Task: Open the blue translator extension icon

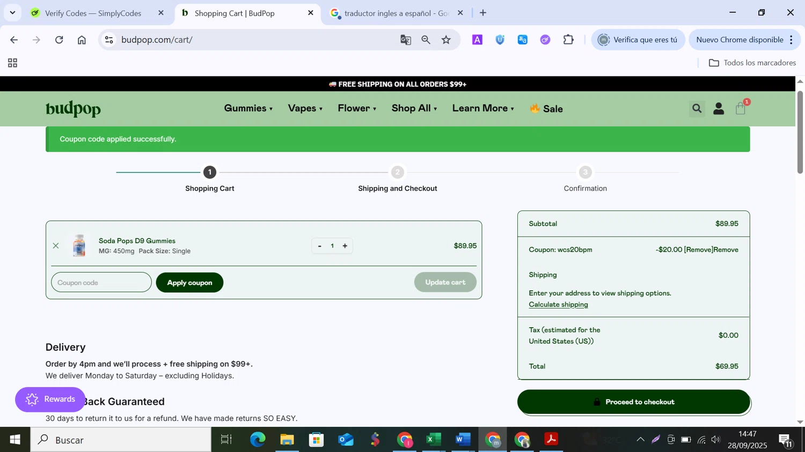Action: pos(523,40)
